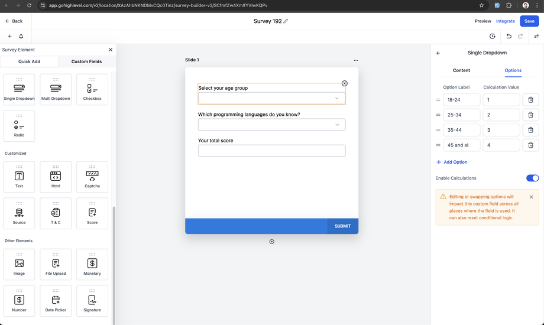Edit calculation value 3 for 35-44
Screen dimensions: 544x325
[x=501, y=130]
